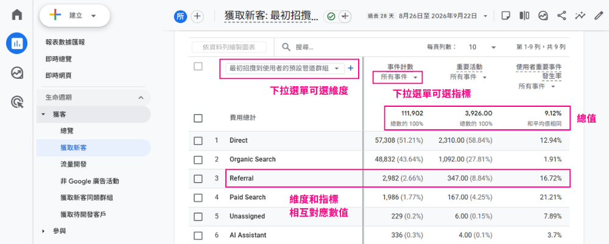Viewport: 609px width, 244px height.
Task: Add comparison with plus next to 所
Action: pos(197,16)
